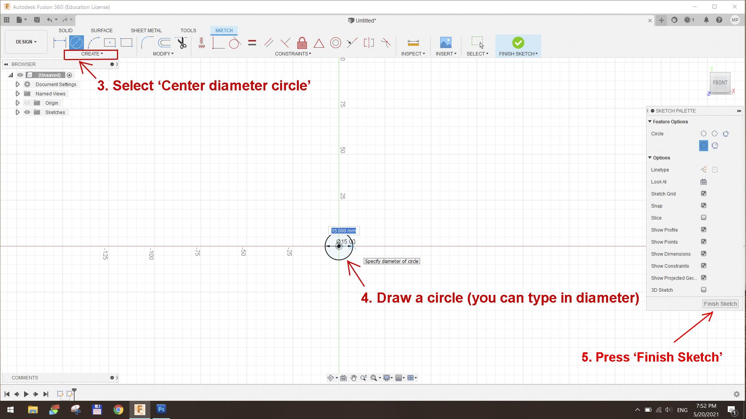This screenshot has height=419, width=746.
Task: Open the CREATE dropdown menu
Action: point(92,54)
